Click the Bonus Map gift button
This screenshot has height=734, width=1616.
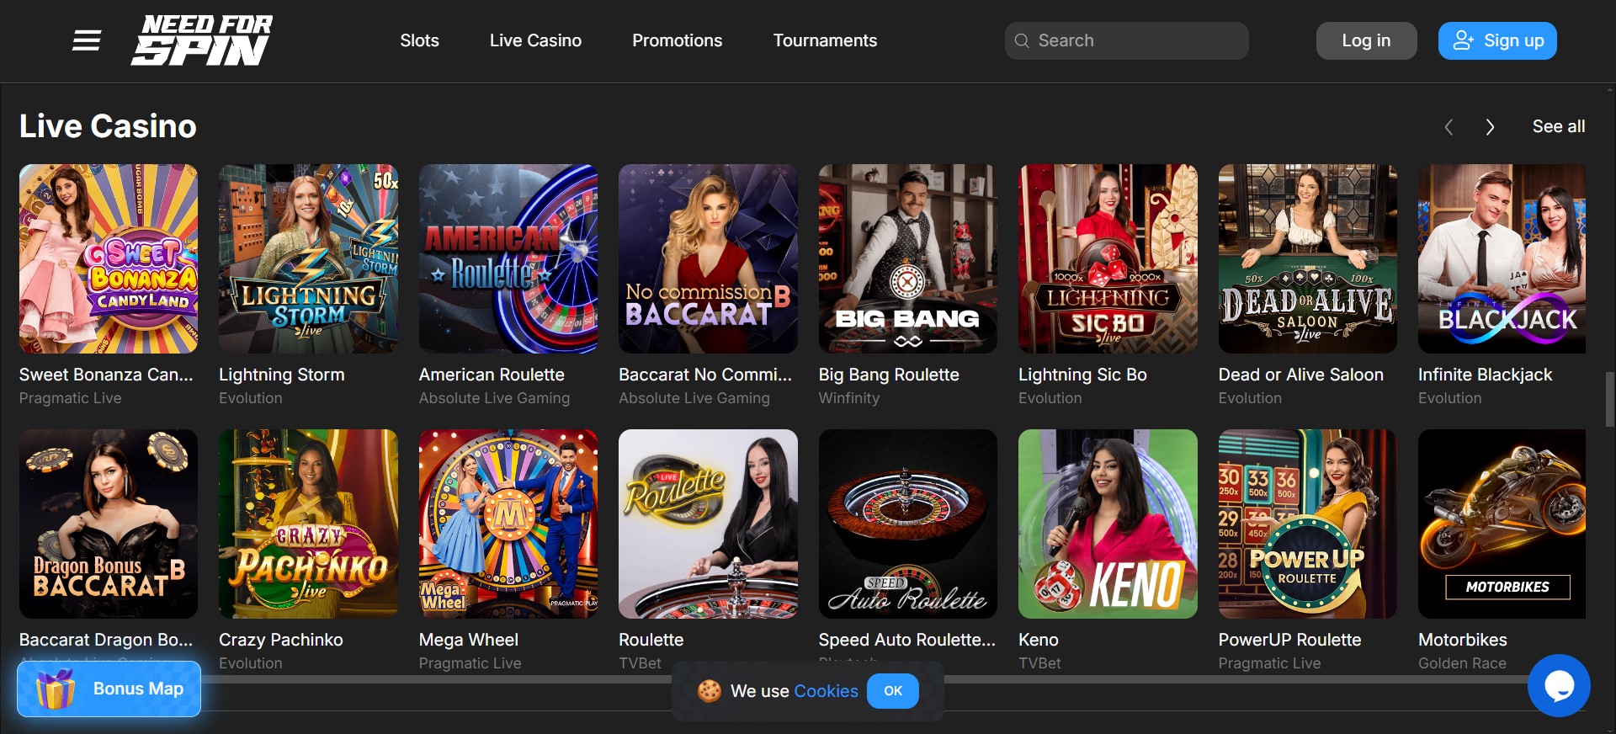109,689
